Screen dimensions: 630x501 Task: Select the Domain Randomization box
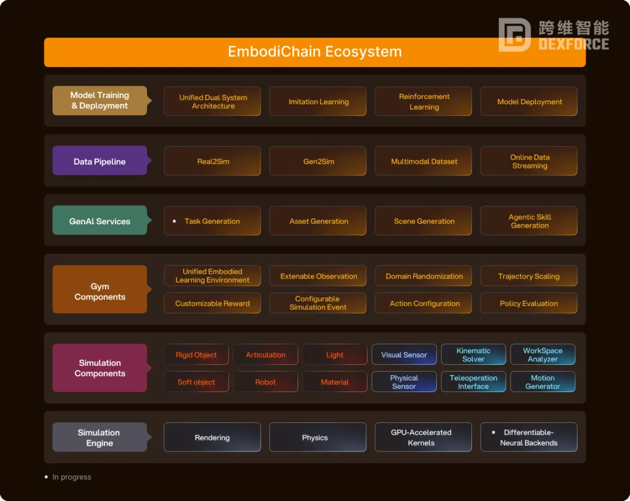[x=423, y=276]
